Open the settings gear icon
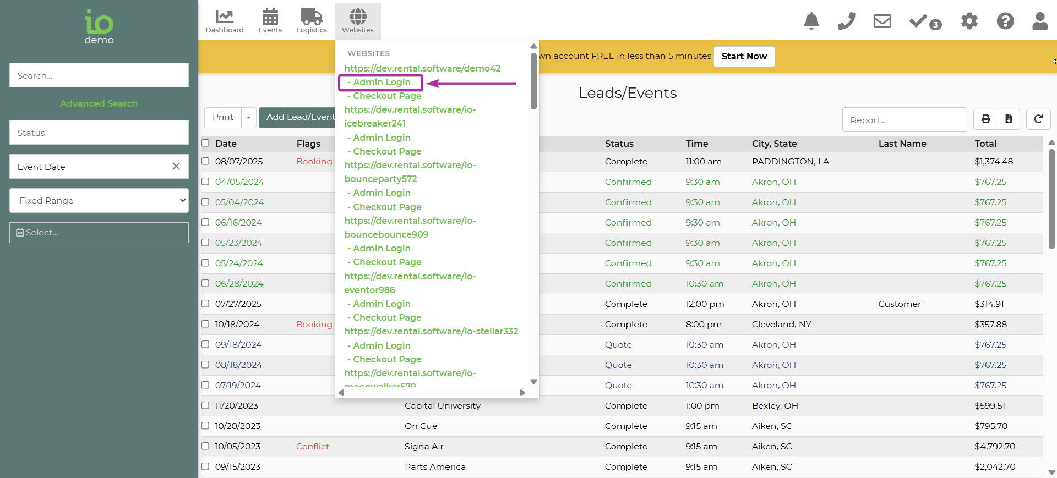The width and height of the screenshot is (1057, 478). tap(969, 21)
